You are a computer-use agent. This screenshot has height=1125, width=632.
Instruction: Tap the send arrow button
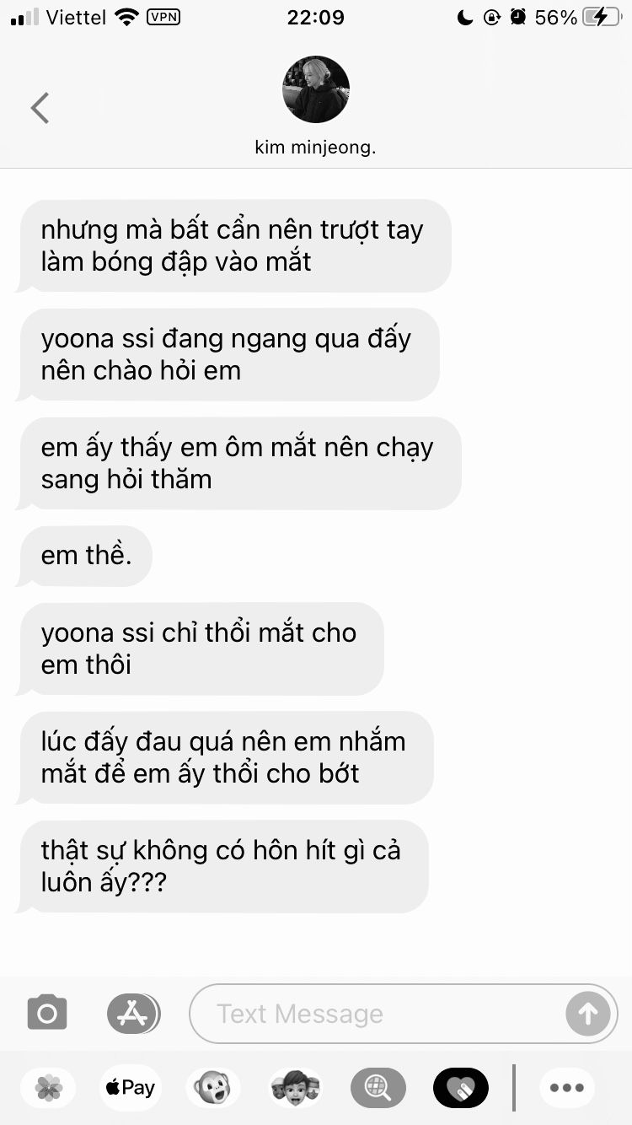pyautogui.click(x=587, y=1013)
